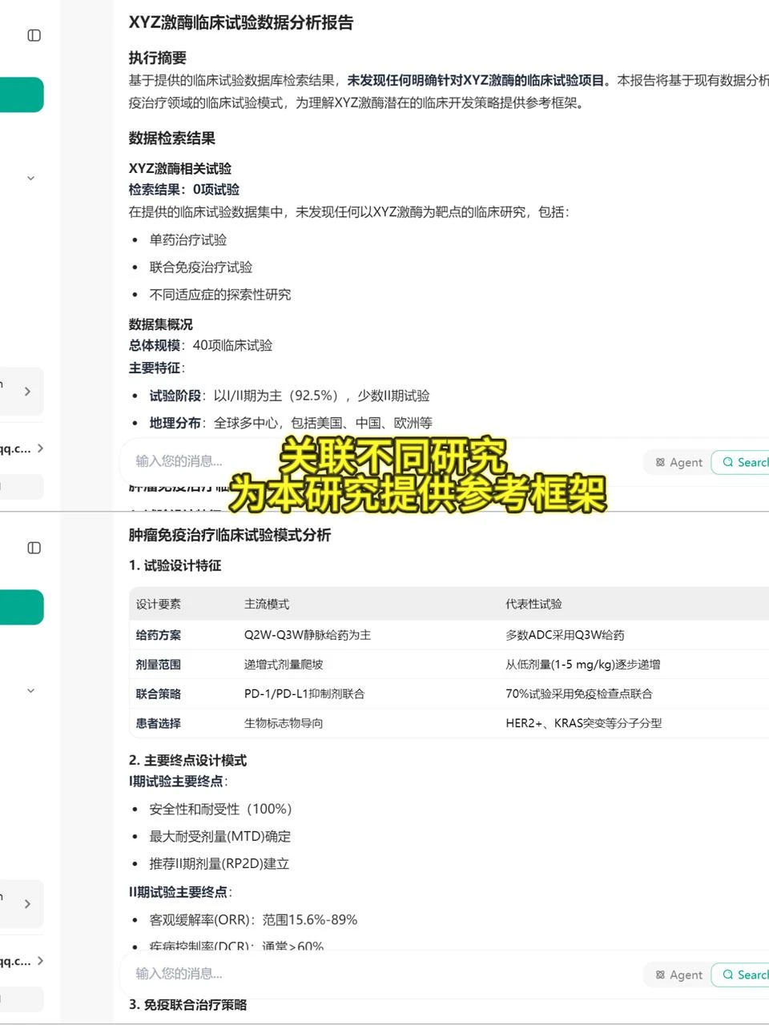Screen dimensions: 769x1025
Task: Click the 代表性试验 column header
Action: point(534,605)
